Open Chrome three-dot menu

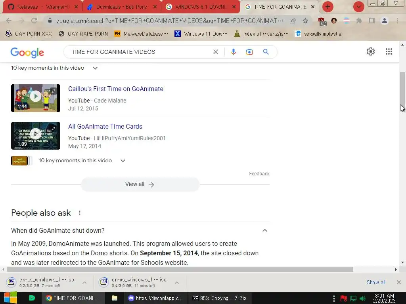coord(397,21)
